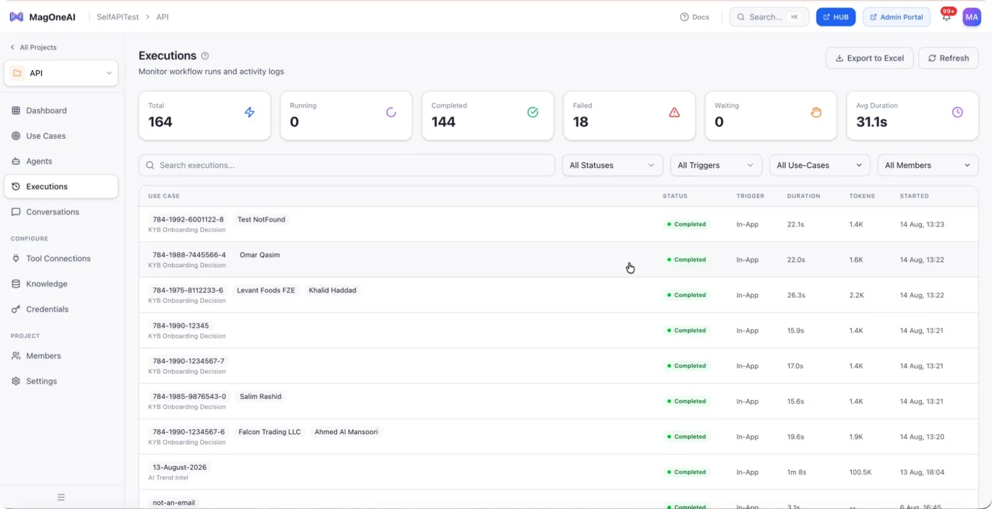This screenshot has height=509, width=992.
Task: Expand the API project selector dropdown
Action: click(x=61, y=73)
